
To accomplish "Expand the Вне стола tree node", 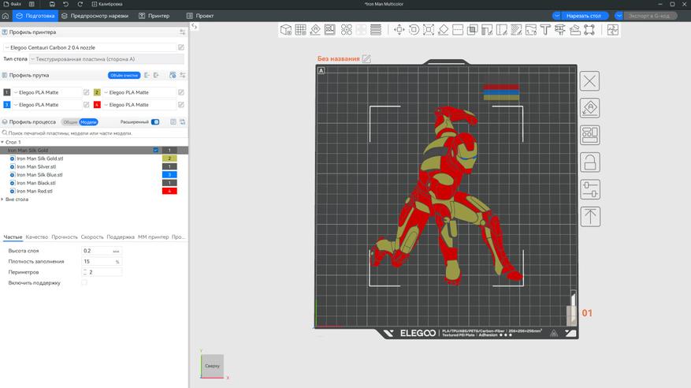I will 3,200.
